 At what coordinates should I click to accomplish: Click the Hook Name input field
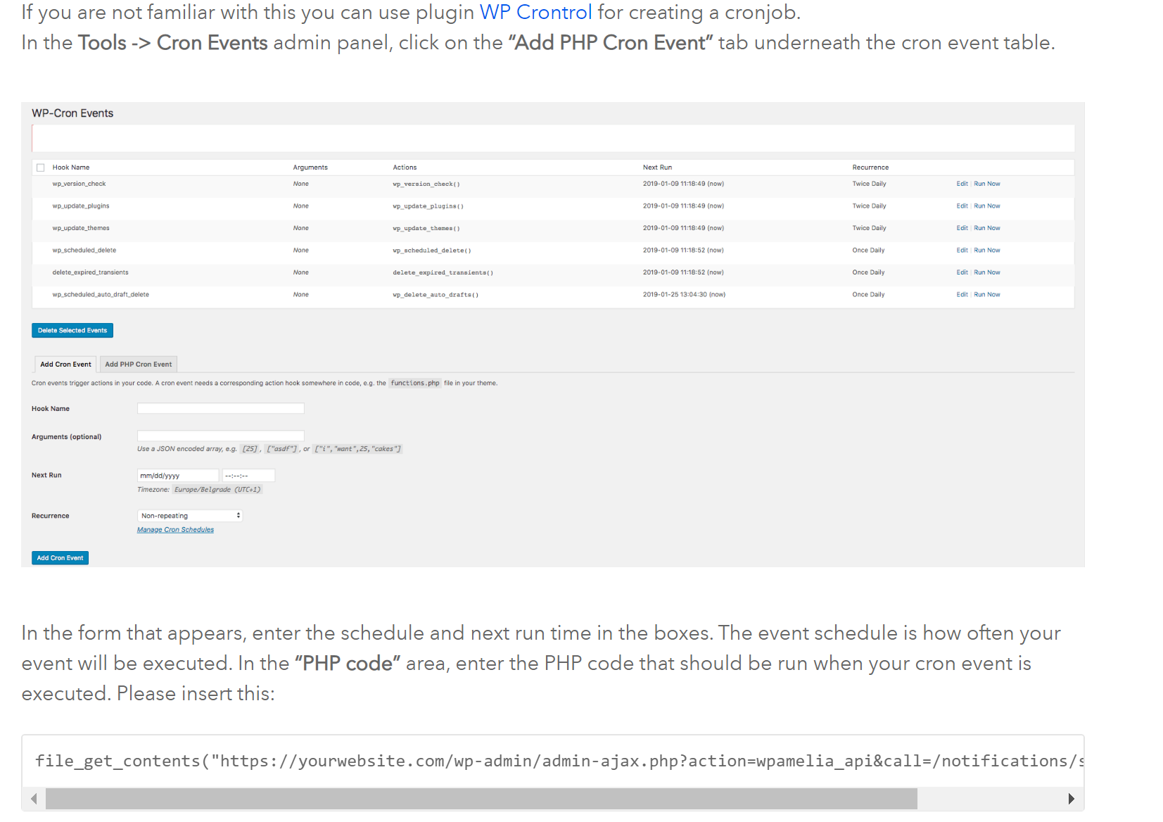pos(220,409)
